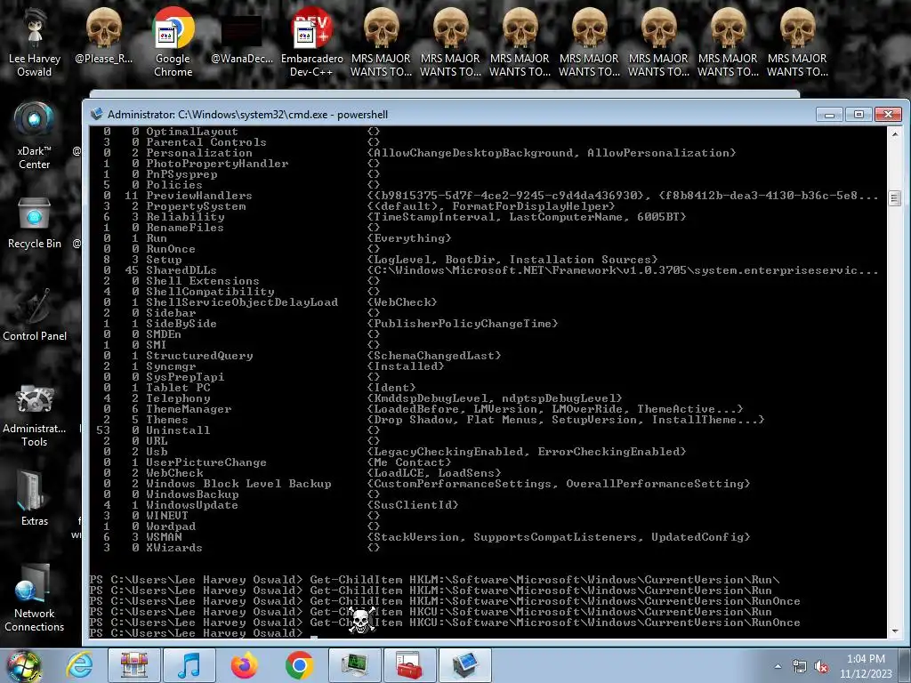Click the muted volume tray icon
The width and height of the screenshot is (911, 683).
click(x=821, y=667)
